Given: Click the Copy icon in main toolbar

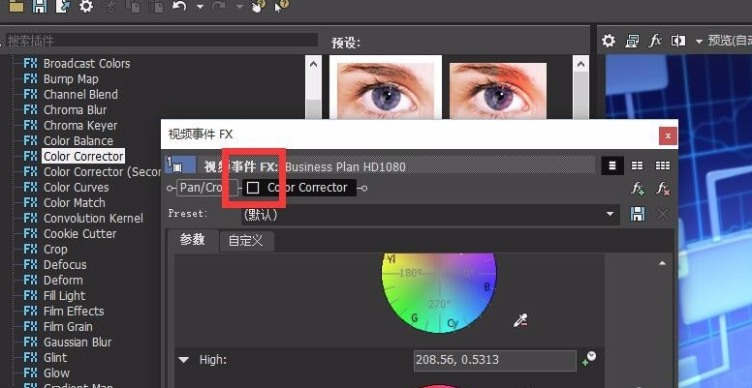Looking at the screenshot, I should tap(133, 6).
